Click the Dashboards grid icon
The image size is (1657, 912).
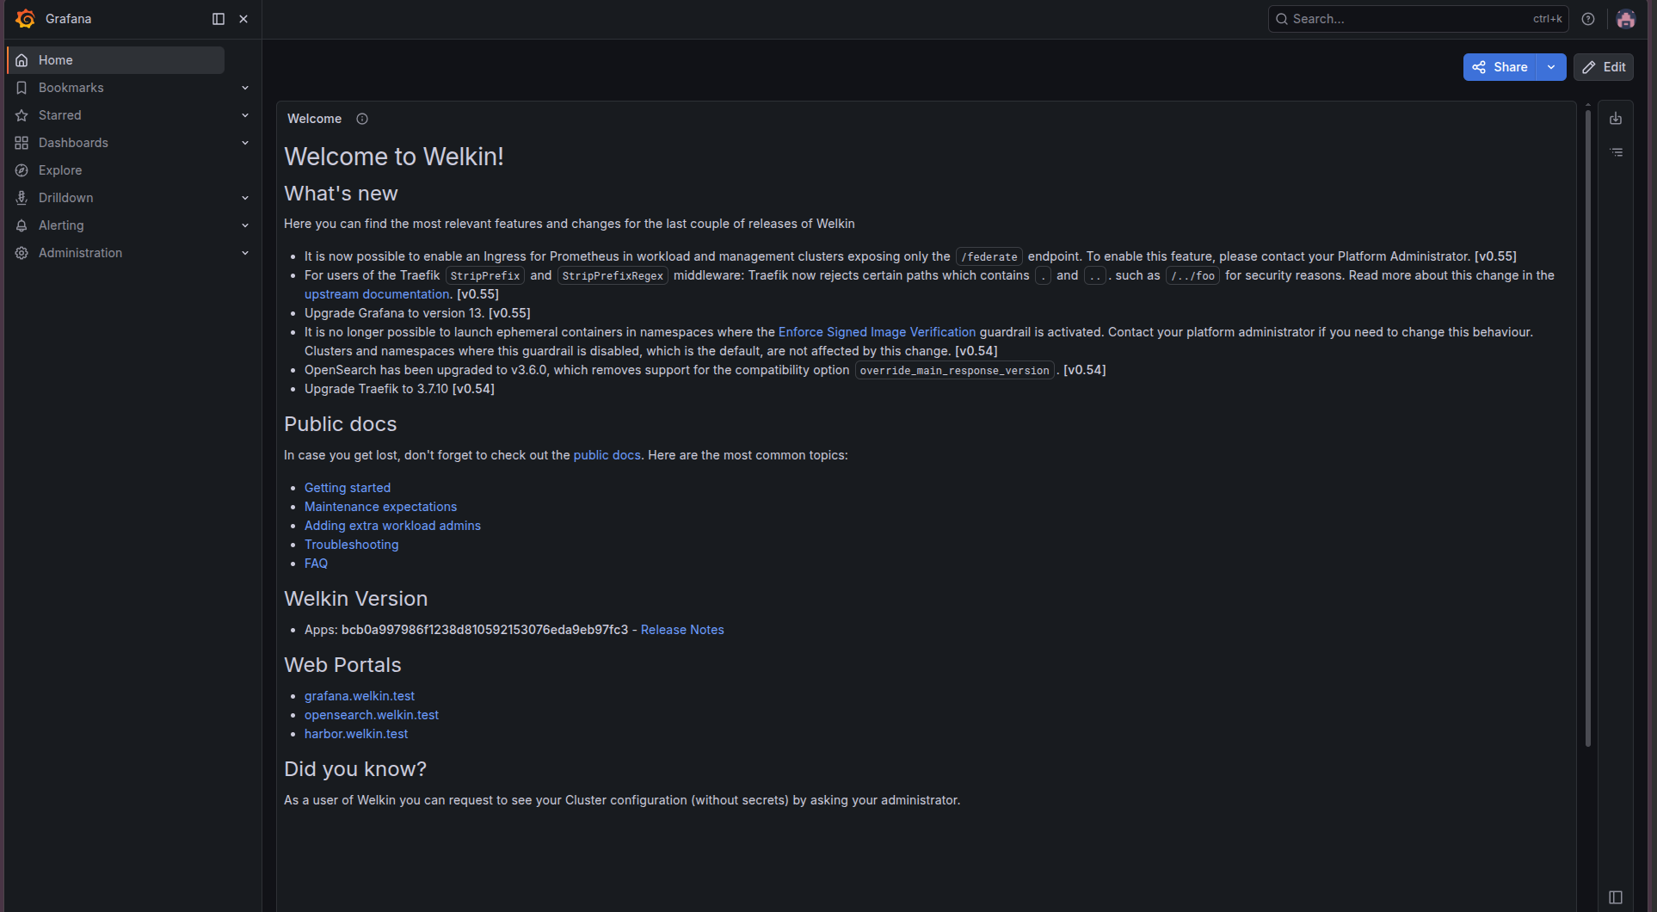[22, 143]
